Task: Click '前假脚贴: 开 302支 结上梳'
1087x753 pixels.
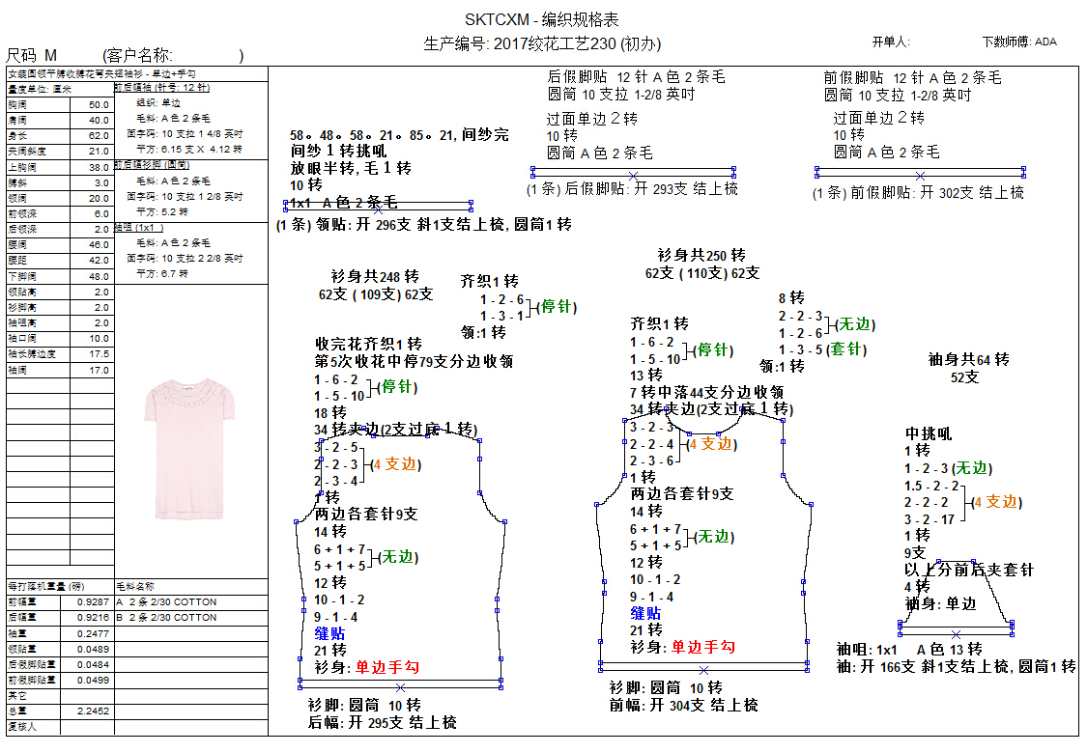Action: [x=936, y=192]
